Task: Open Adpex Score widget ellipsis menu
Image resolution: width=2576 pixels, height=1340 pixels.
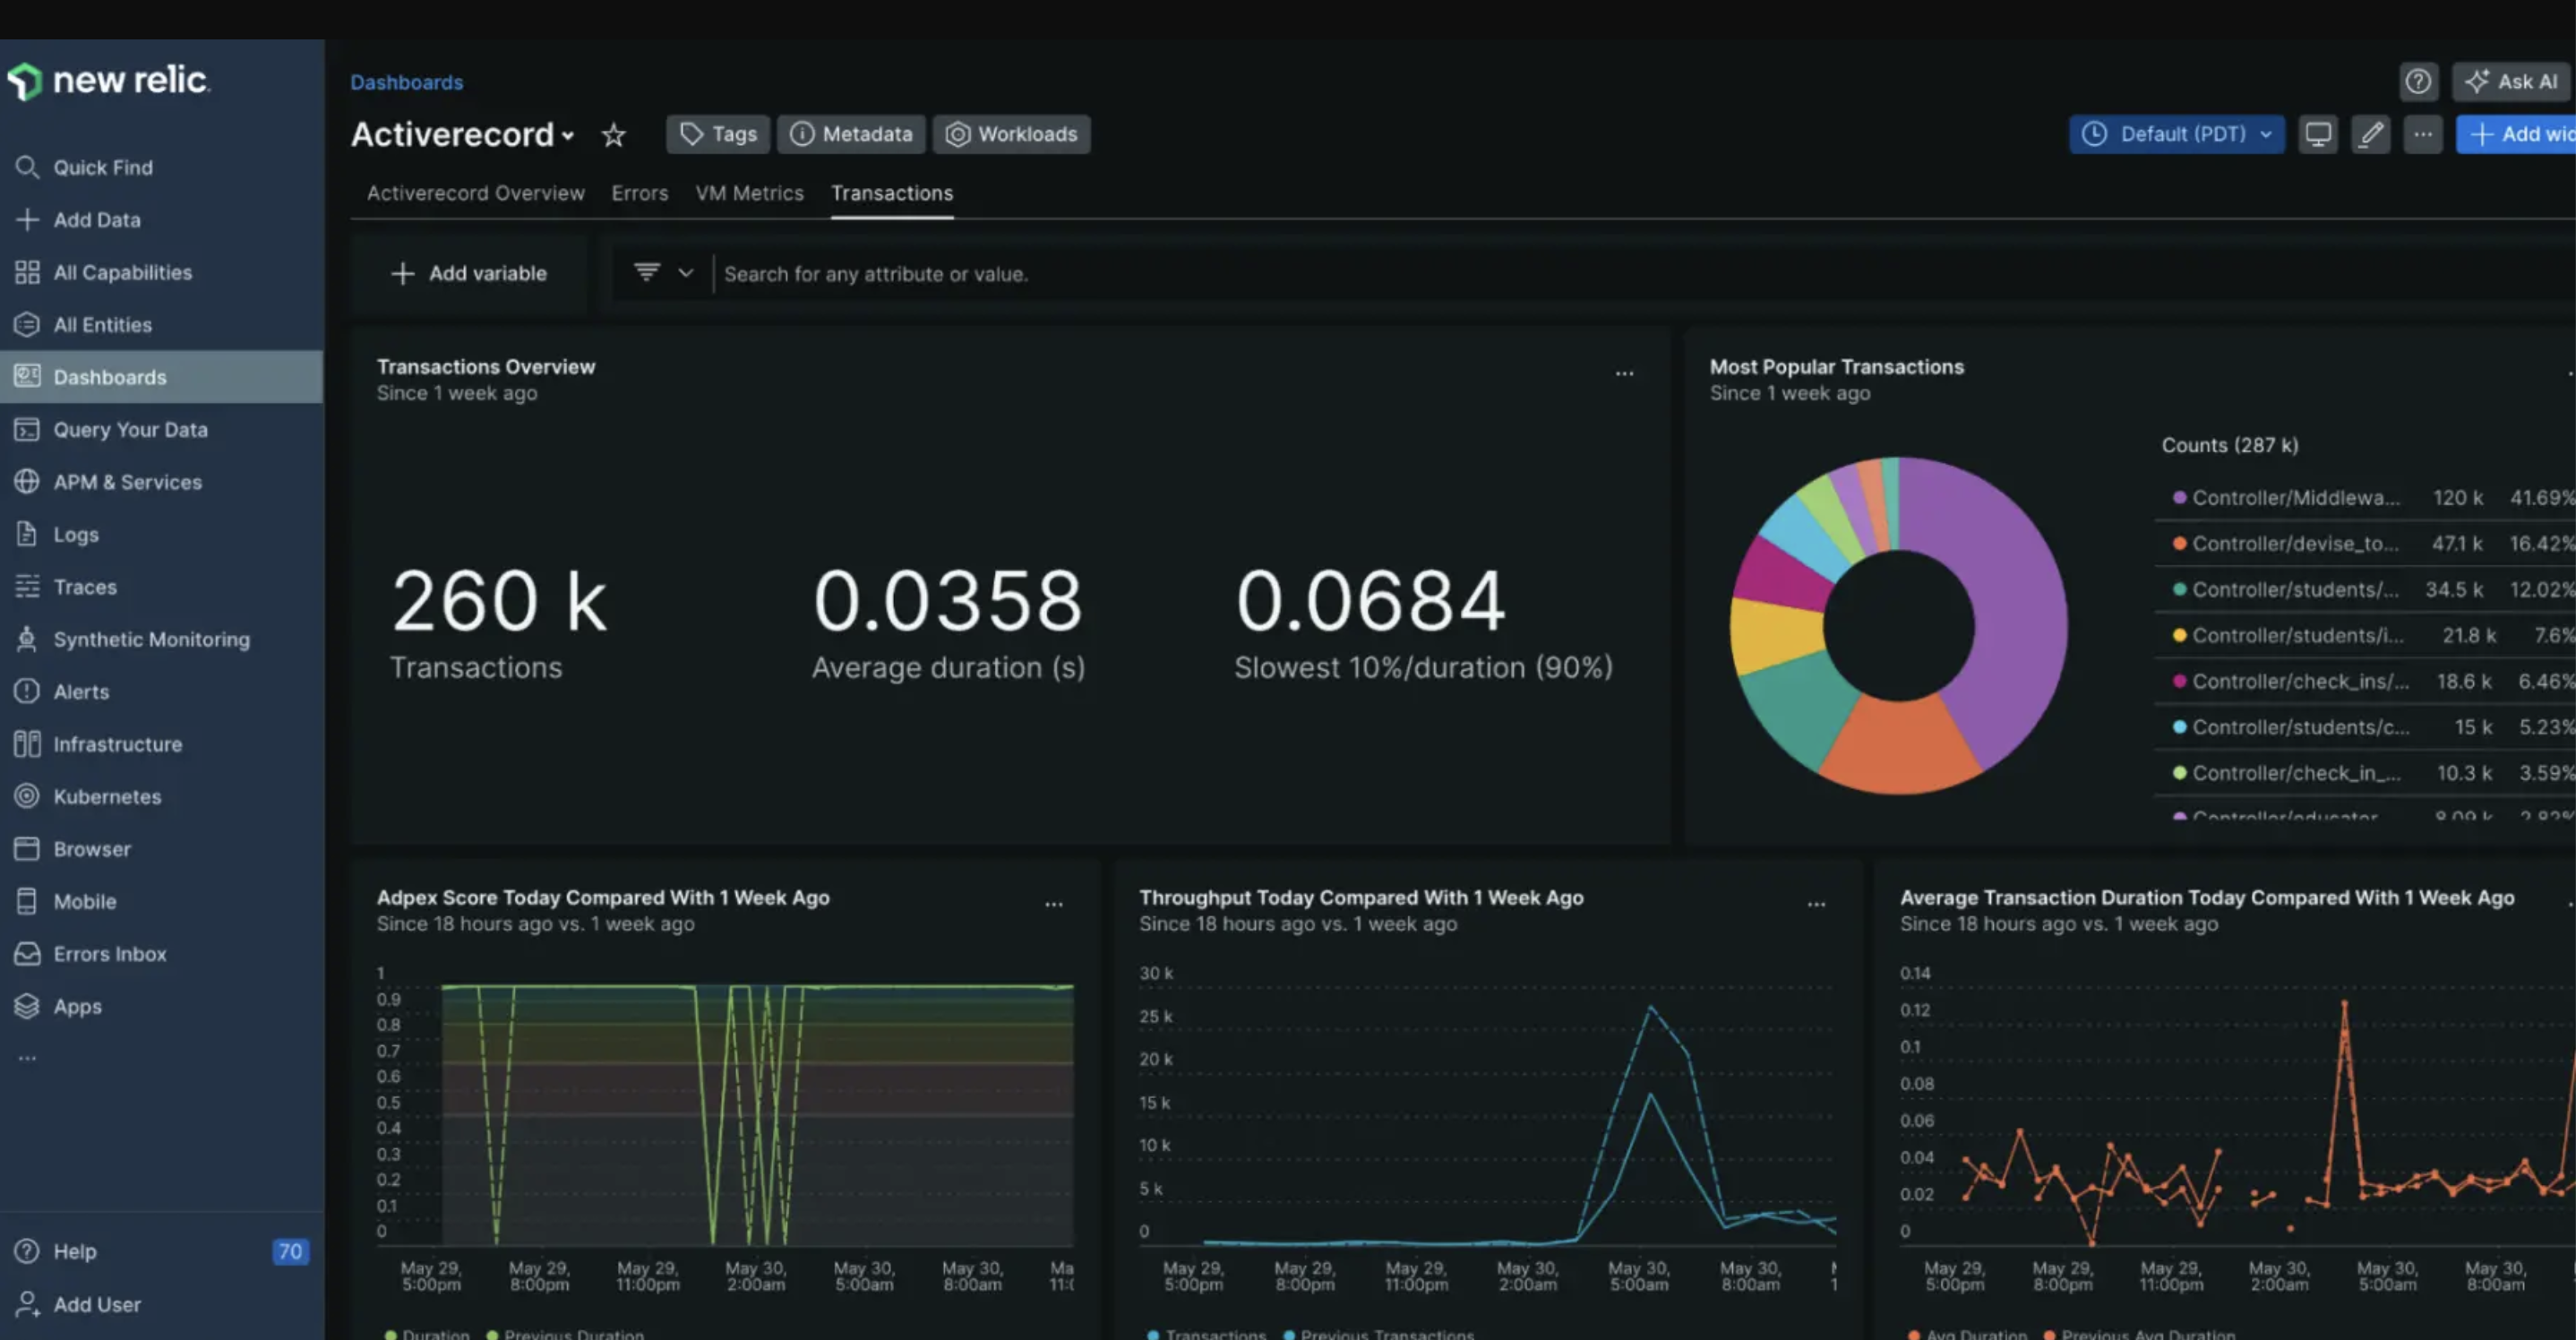Action: (1054, 904)
